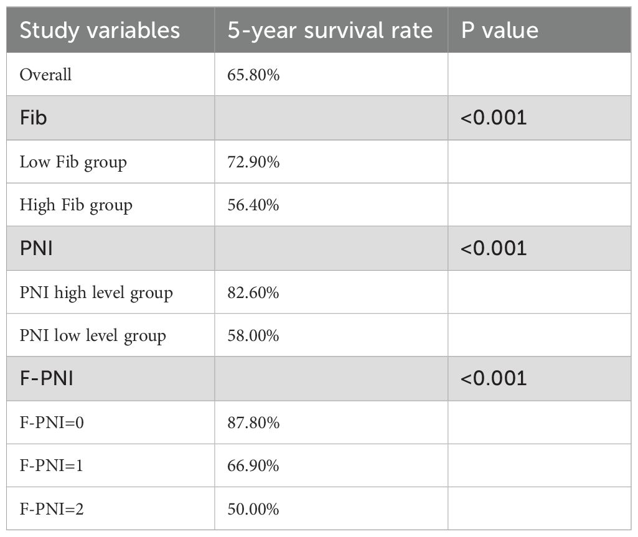The image size is (638, 537).
Task: Select the Low Fib group label
Action: [73, 162]
